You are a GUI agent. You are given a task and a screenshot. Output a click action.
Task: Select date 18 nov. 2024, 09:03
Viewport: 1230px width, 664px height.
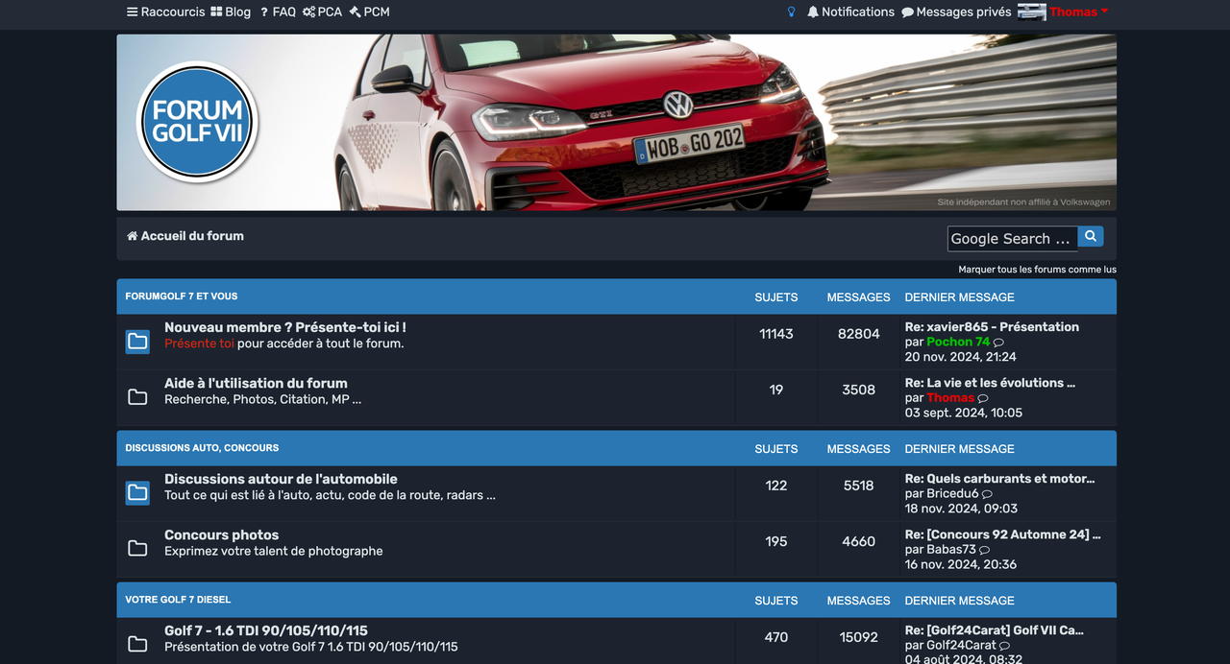pyautogui.click(x=961, y=509)
